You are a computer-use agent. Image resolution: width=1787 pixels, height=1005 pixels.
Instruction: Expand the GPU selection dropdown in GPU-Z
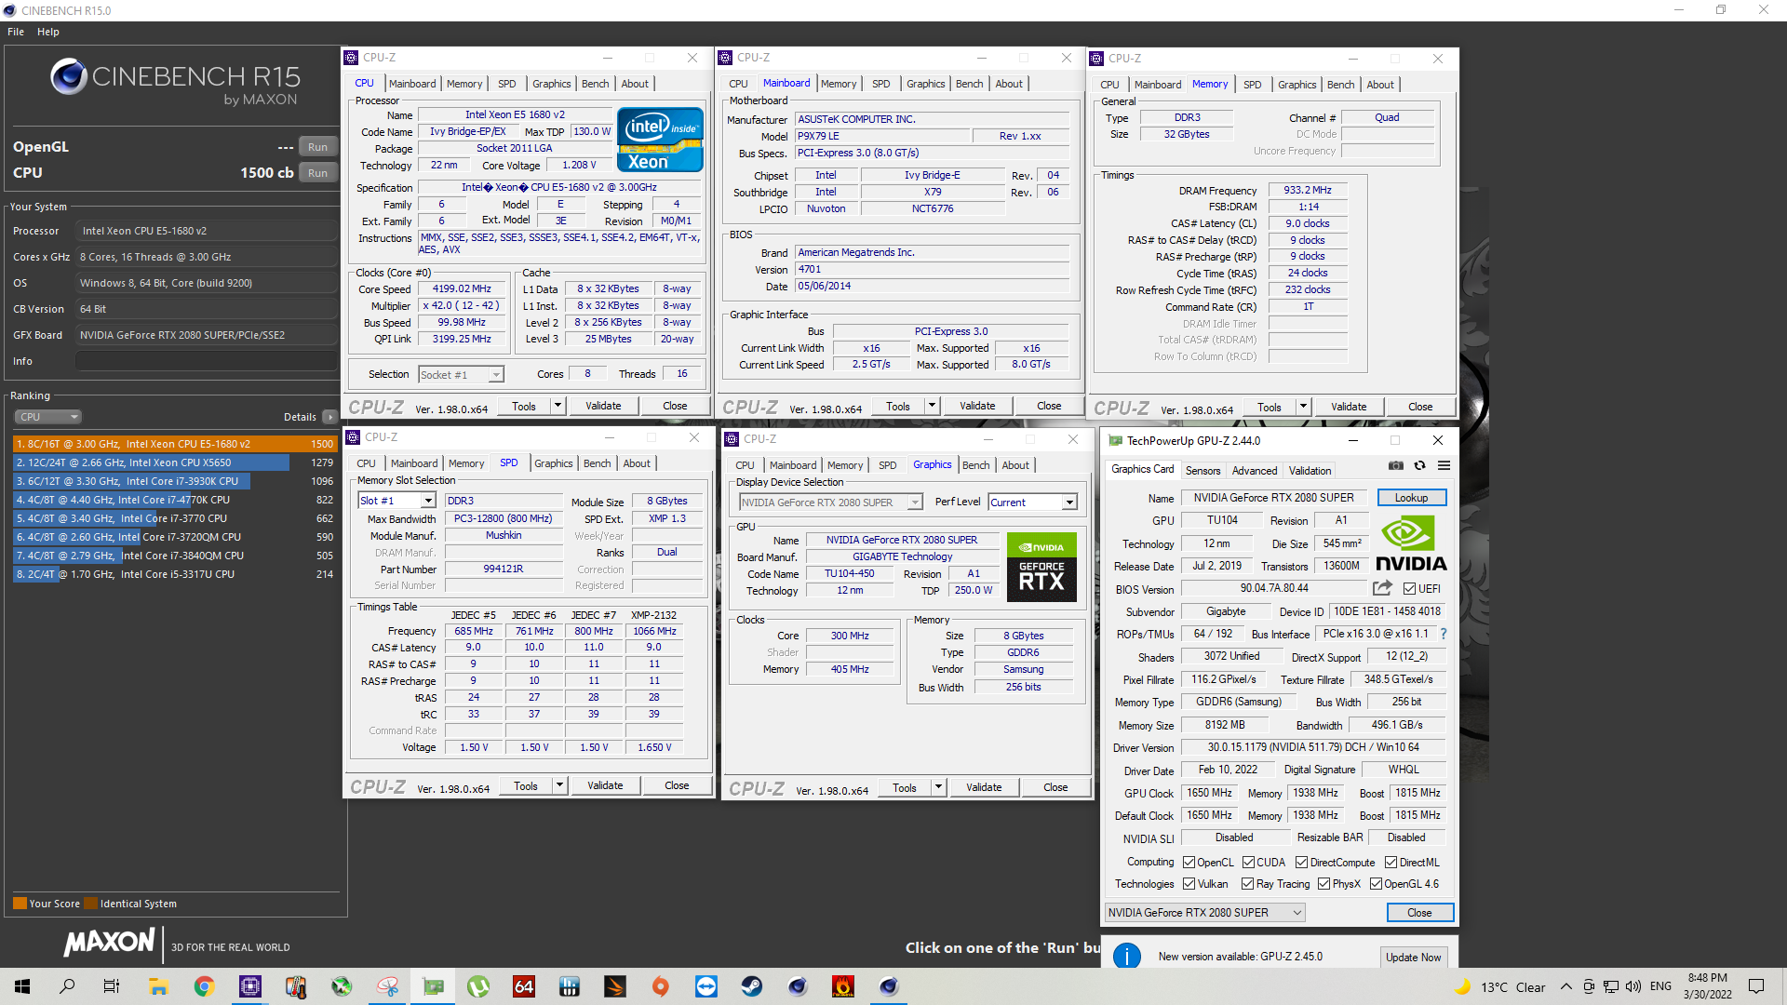point(1297,913)
